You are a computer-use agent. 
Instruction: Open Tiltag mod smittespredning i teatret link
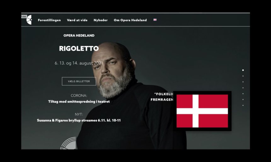pos(79,102)
